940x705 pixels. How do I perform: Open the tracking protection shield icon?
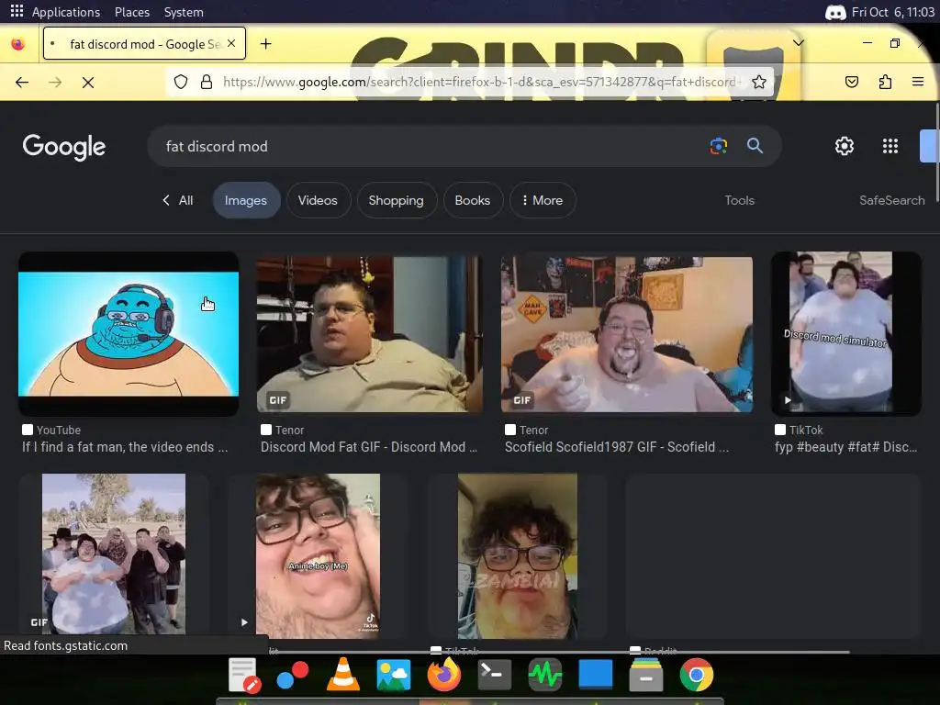[181, 82]
